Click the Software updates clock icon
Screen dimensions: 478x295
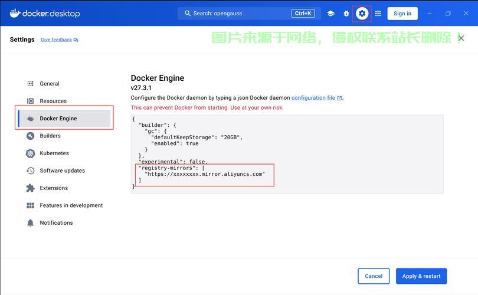[x=31, y=171]
